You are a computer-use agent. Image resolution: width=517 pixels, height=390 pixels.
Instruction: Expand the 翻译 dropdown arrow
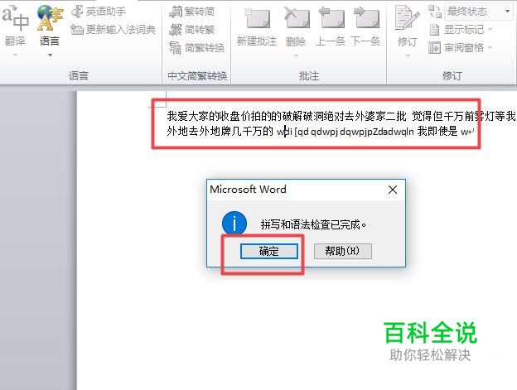15,55
